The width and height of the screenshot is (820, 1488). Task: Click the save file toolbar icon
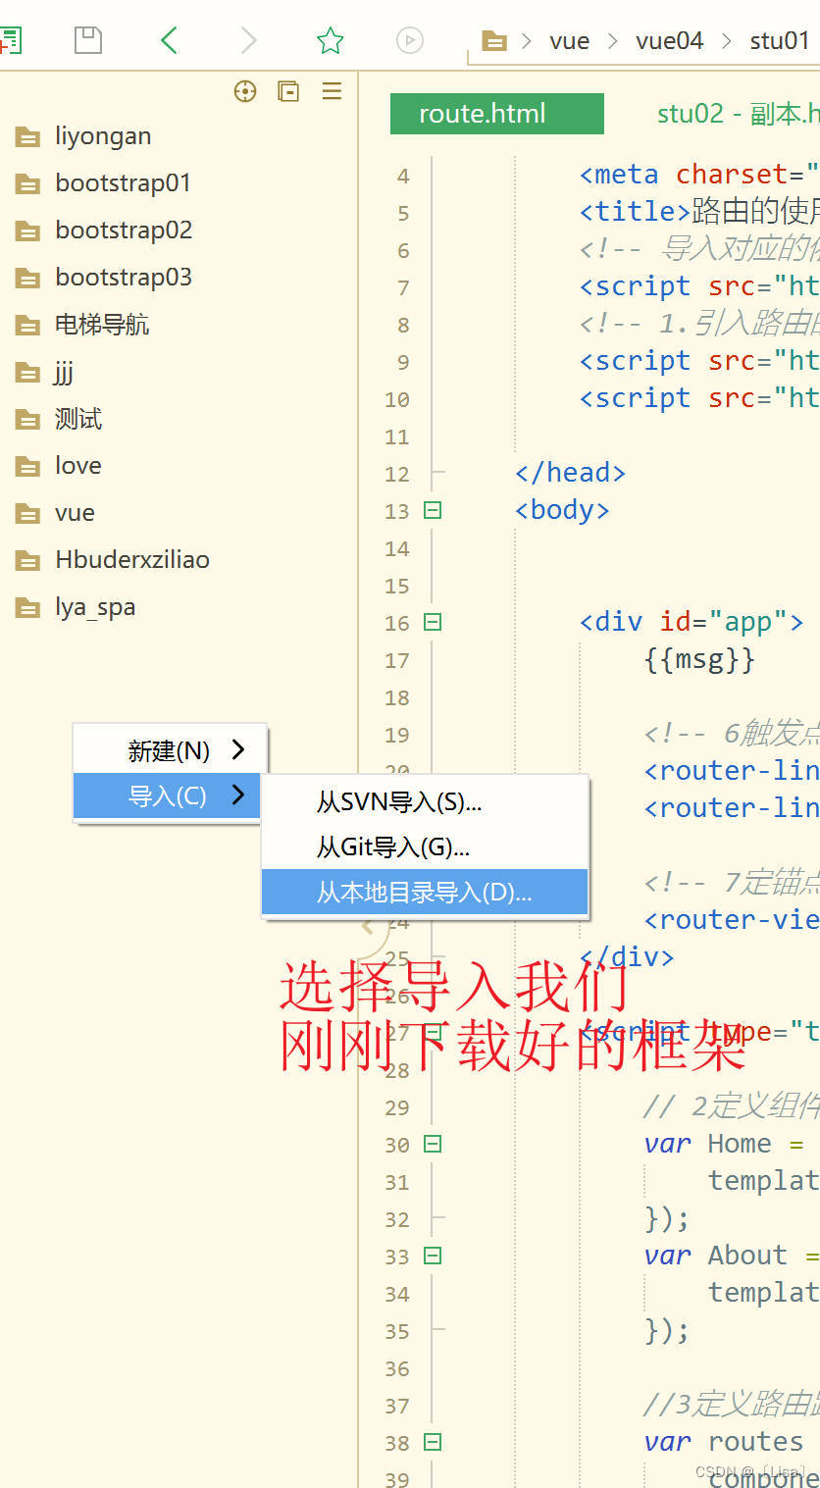(88, 40)
